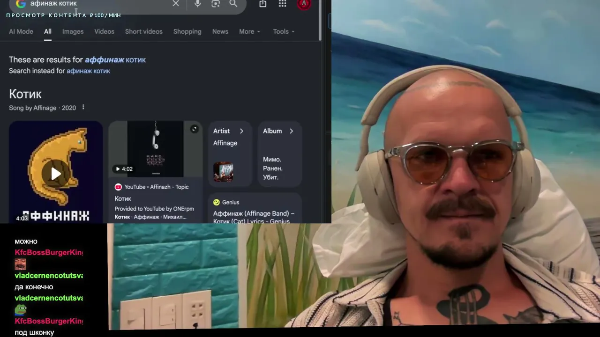Open Google Lens image search

point(216,3)
